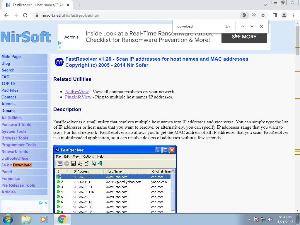Open the Chrome three-dot menu
Viewport: 300px width, 225px height.
click(x=294, y=15)
